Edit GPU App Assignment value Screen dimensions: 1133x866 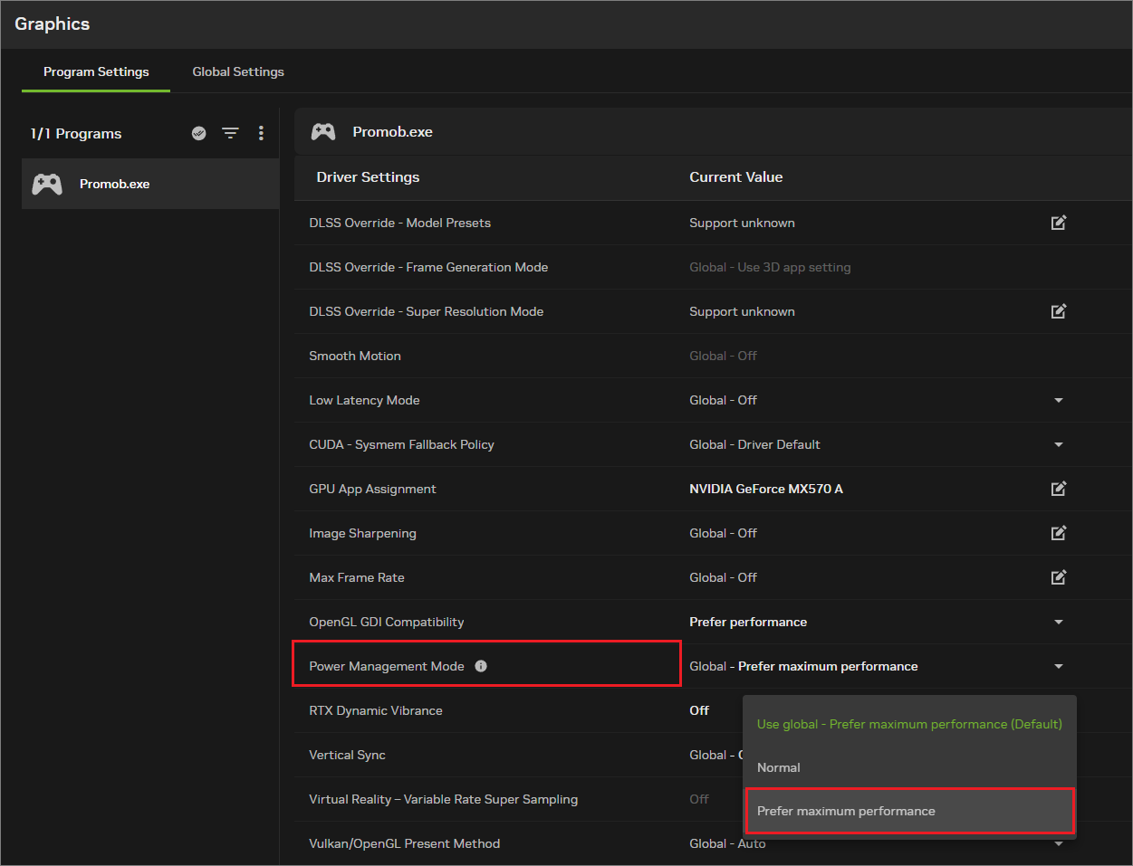point(1059,489)
